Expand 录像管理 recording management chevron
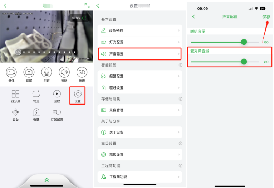Image resolution: width=274 pixels, height=188 pixels. [x=178, y=110]
